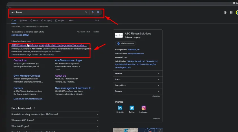Open the More search categories menu
Viewport: 238px width, 132px height.
tap(70, 21)
